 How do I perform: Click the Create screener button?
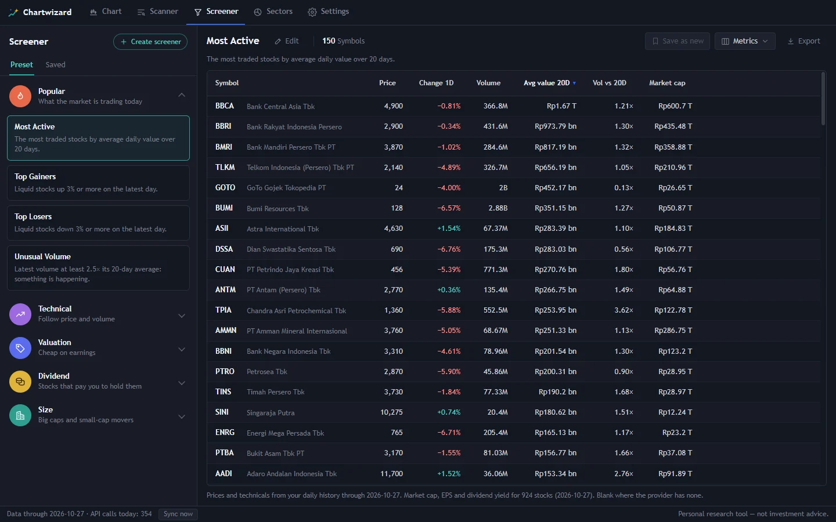pos(150,42)
